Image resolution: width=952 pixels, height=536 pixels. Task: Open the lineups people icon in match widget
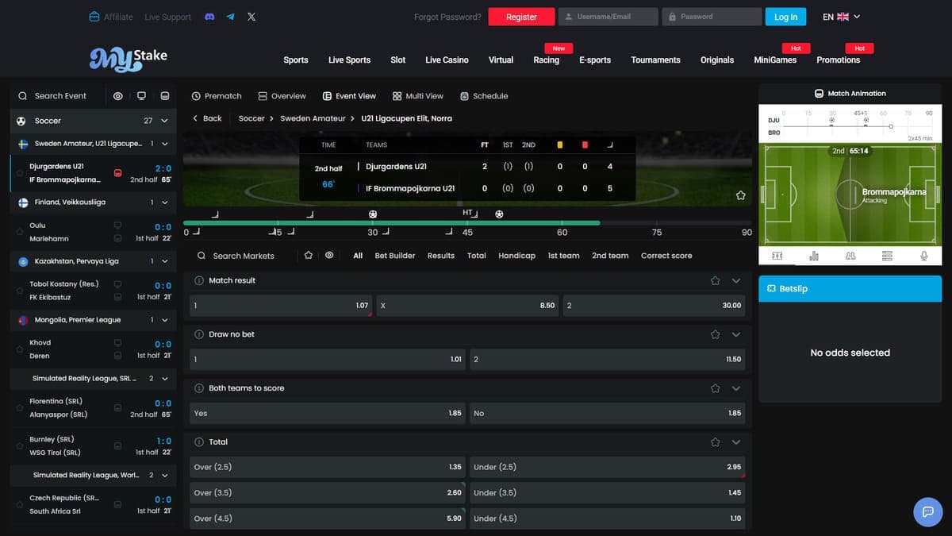click(x=850, y=256)
